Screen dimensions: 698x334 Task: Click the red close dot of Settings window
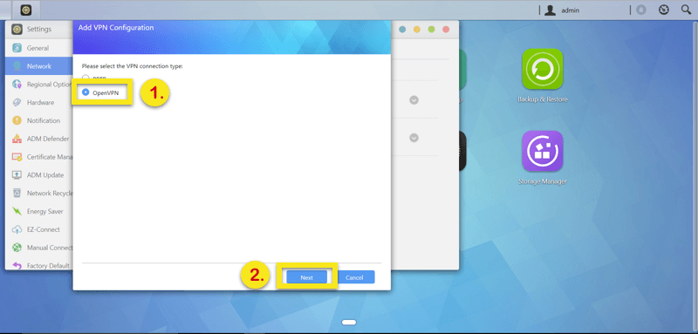coord(446,30)
